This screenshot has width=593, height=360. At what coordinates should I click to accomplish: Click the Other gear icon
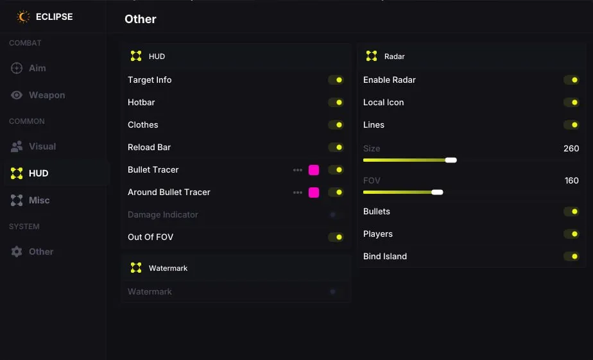[17, 252]
